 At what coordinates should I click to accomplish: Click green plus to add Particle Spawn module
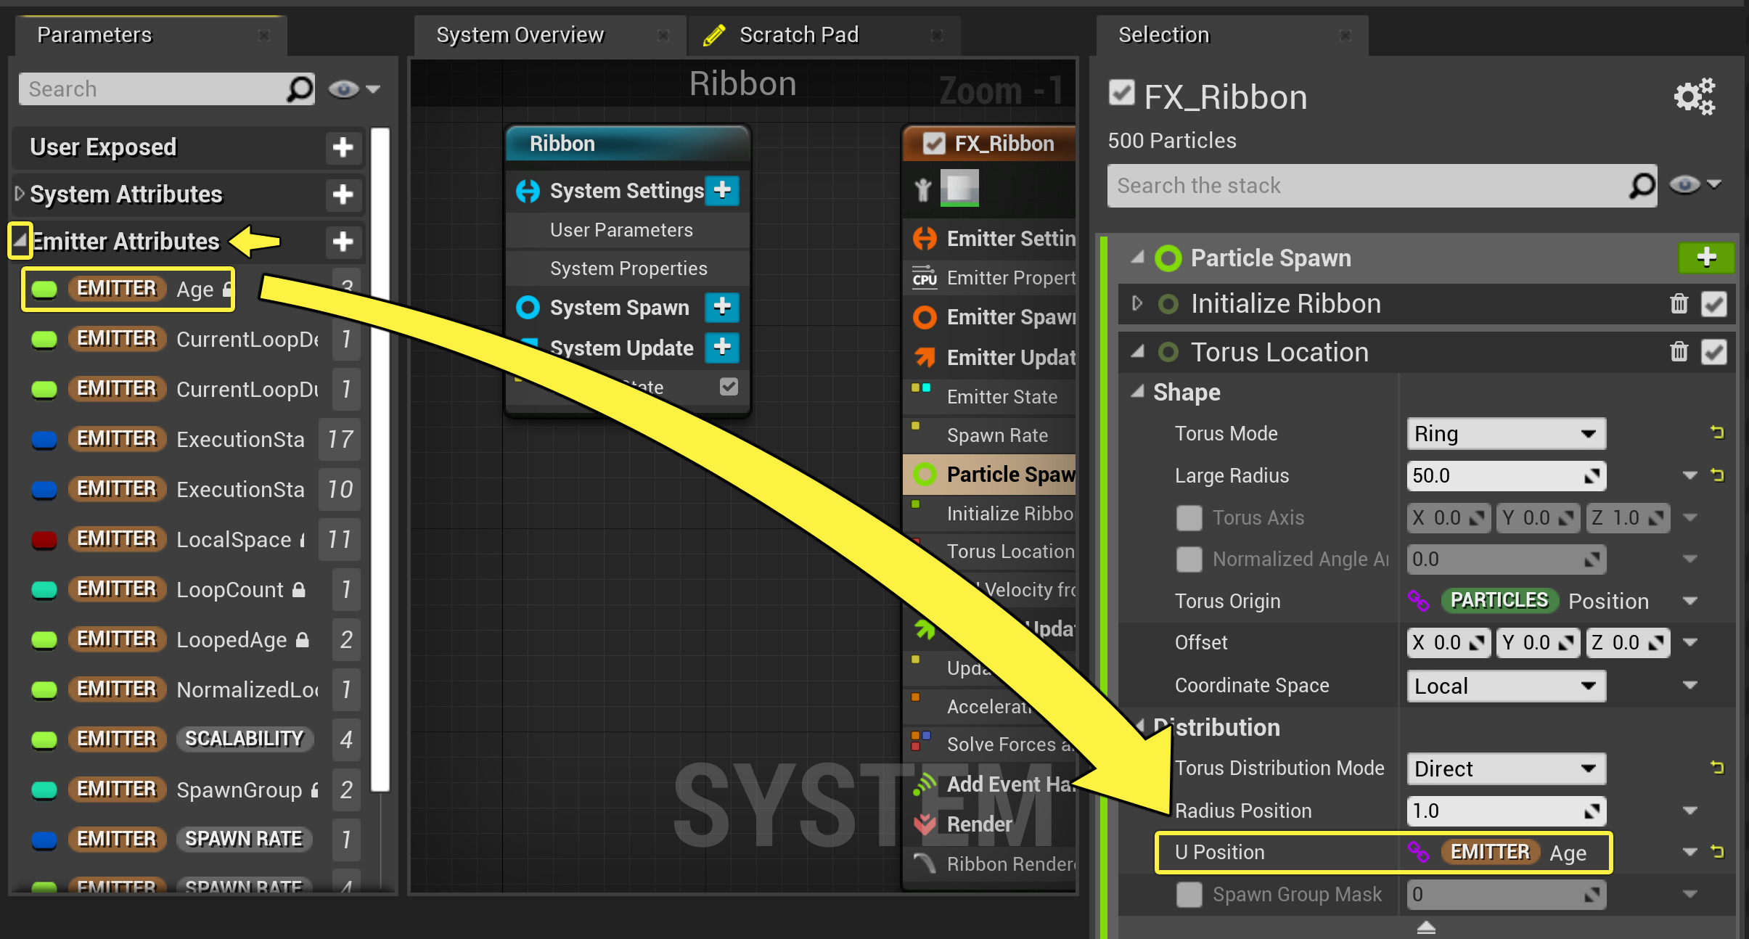tap(1705, 257)
